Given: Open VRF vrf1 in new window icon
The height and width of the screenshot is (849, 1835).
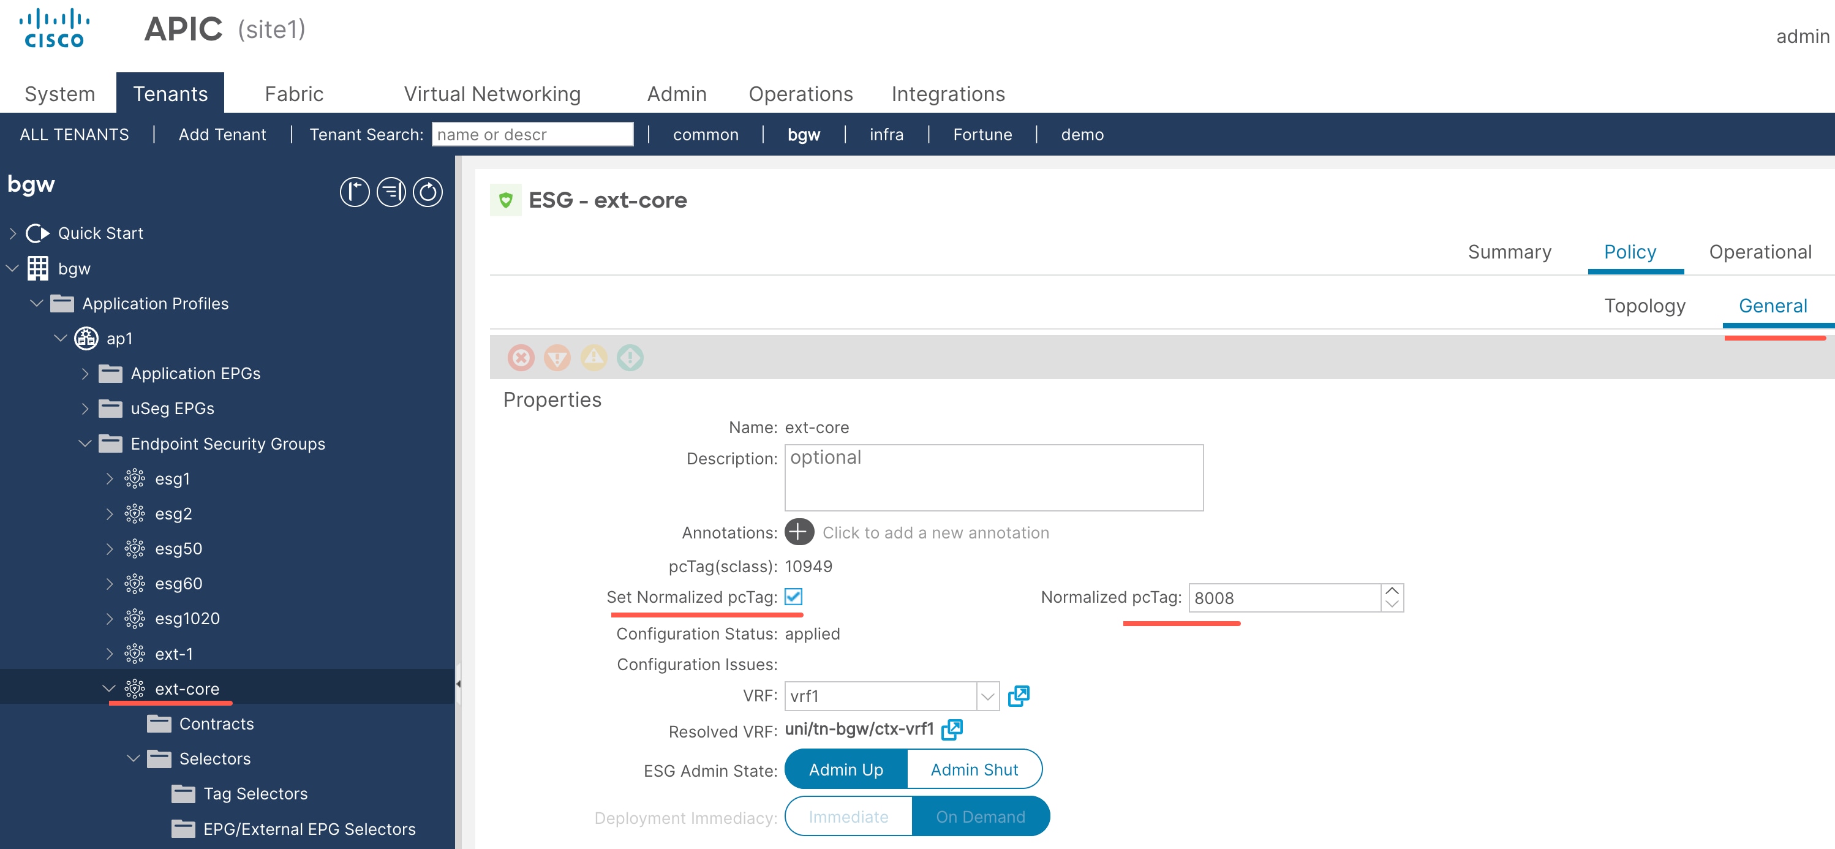Looking at the screenshot, I should click(x=1019, y=696).
